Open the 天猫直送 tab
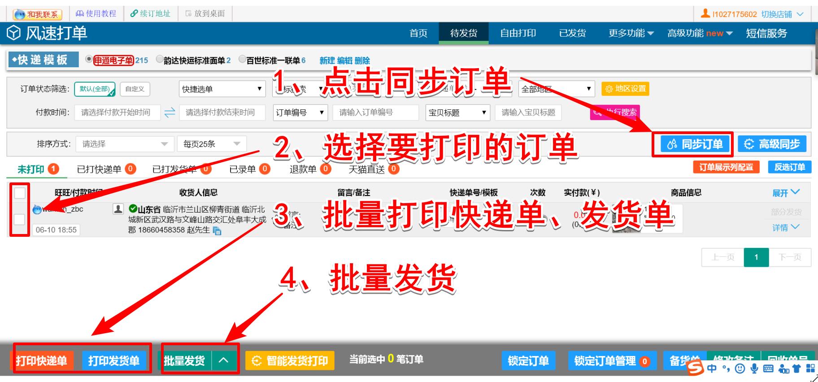818x382 pixels. tap(374, 169)
